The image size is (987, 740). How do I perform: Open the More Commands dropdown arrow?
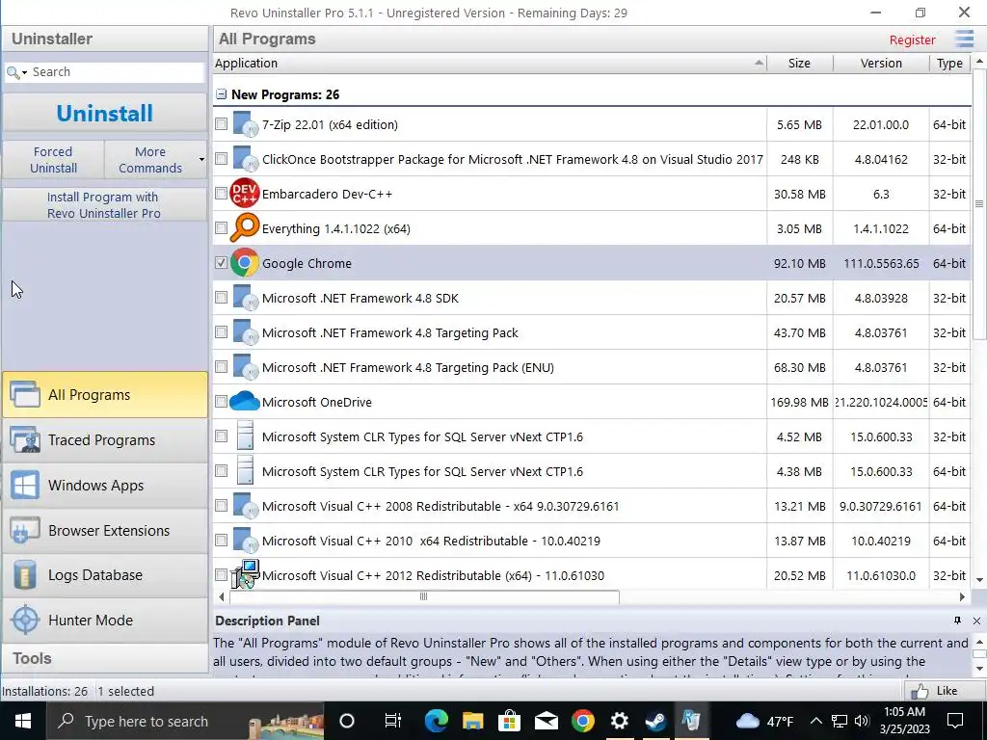(201, 159)
